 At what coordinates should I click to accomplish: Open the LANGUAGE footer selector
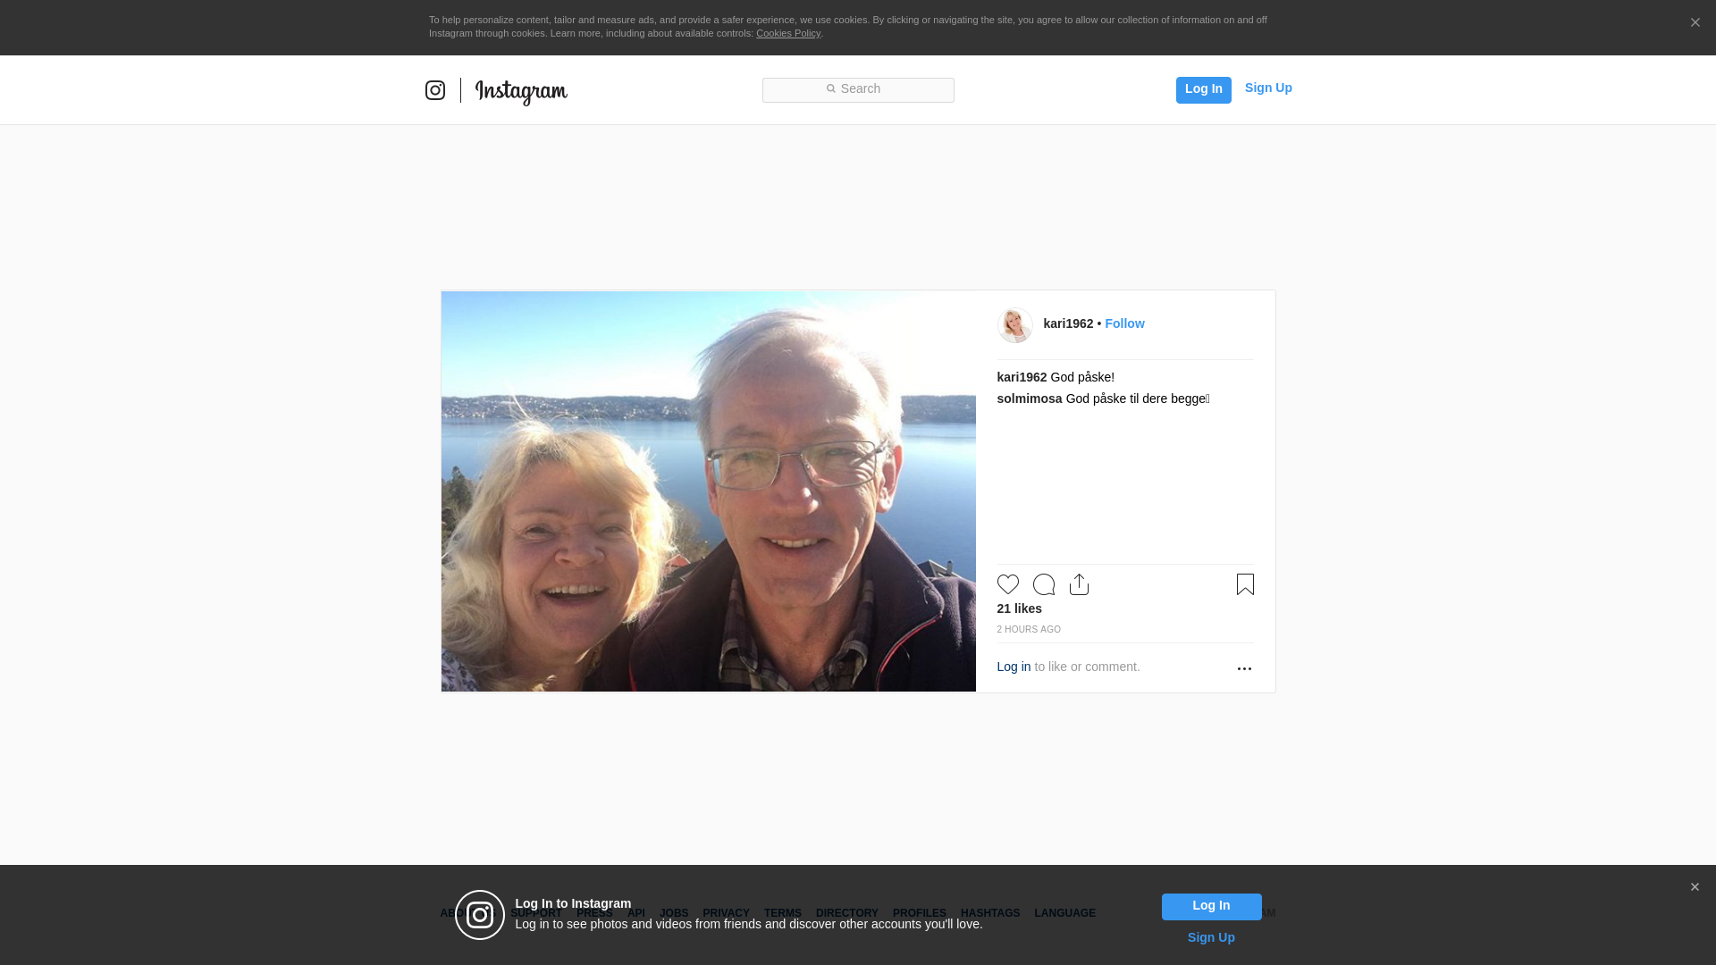click(x=1064, y=913)
